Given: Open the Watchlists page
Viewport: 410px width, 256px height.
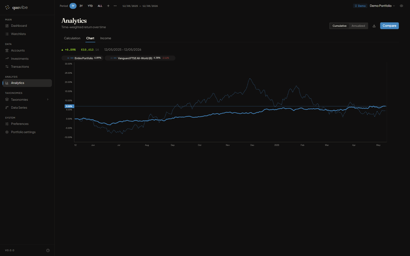Looking at the screenshot, I should tap(27, 34).
